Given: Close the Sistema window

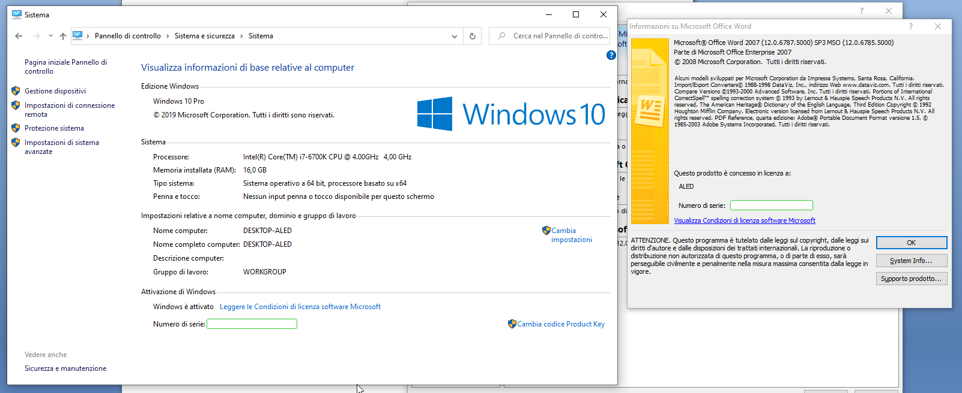Looking at the screenshot, I should click(604, 14).
